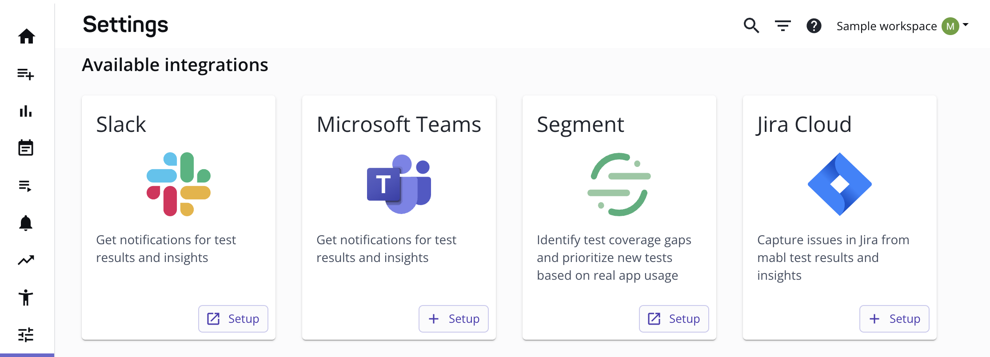Click the Segment Setup button
Image resolution: width=990 pixels, height=357 pixels.
pyautogui.click(x=674, y=319)
